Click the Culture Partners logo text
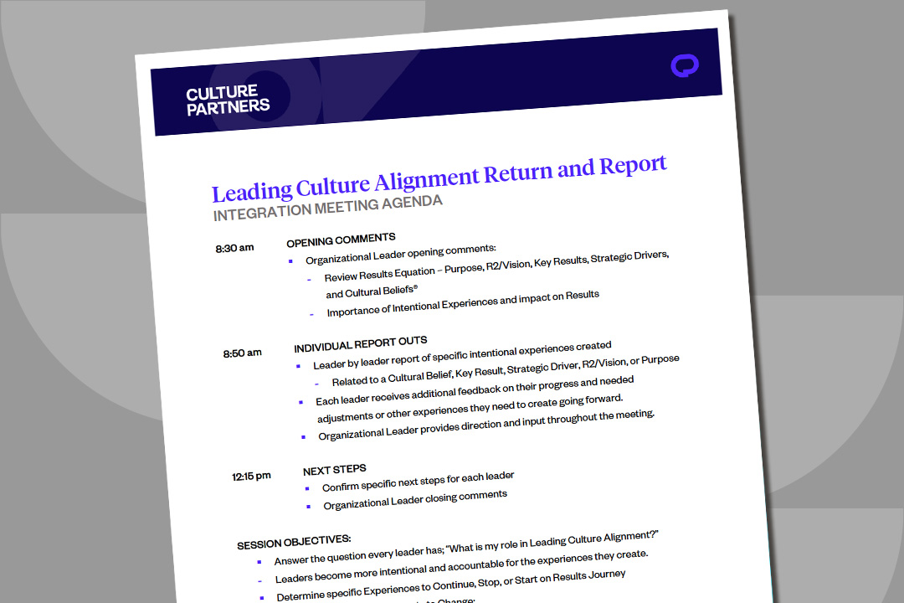Viewport: 904px width, 603px height. [228, 99]
